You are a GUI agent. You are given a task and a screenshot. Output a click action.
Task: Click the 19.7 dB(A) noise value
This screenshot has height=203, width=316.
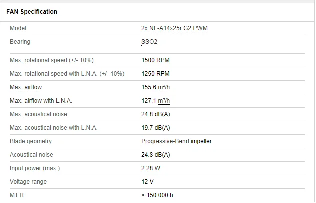coord(156,128)
